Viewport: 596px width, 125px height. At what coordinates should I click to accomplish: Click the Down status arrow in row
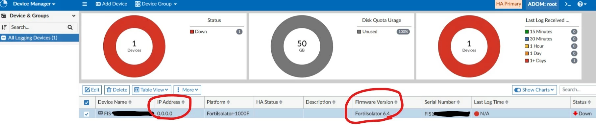[575, 113]
